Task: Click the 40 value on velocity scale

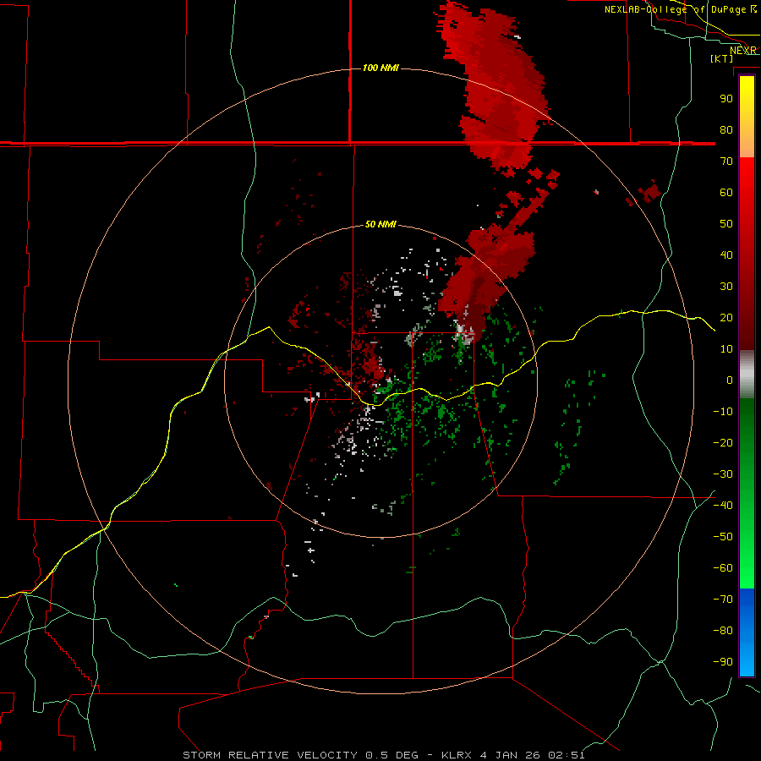Action: (726, 255)
